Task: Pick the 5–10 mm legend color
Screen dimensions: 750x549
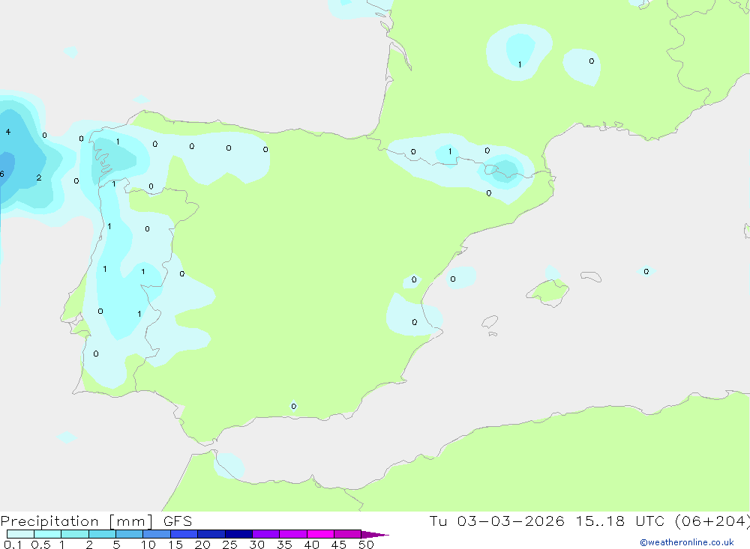Action: pyautogui.click(x=129, y=534)
